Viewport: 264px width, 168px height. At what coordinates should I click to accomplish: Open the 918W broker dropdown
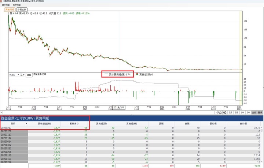coord(18,75)
